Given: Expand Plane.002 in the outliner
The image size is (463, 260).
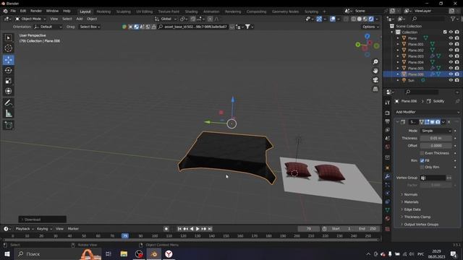Looking at the screenshot, I should tap(398, 50).
